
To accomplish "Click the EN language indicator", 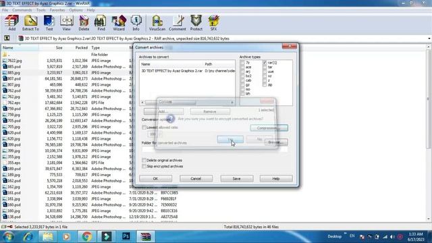I will [352, 236].
